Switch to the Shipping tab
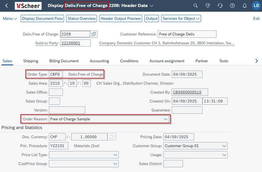The image size is (262, 172). pos(31,61)
